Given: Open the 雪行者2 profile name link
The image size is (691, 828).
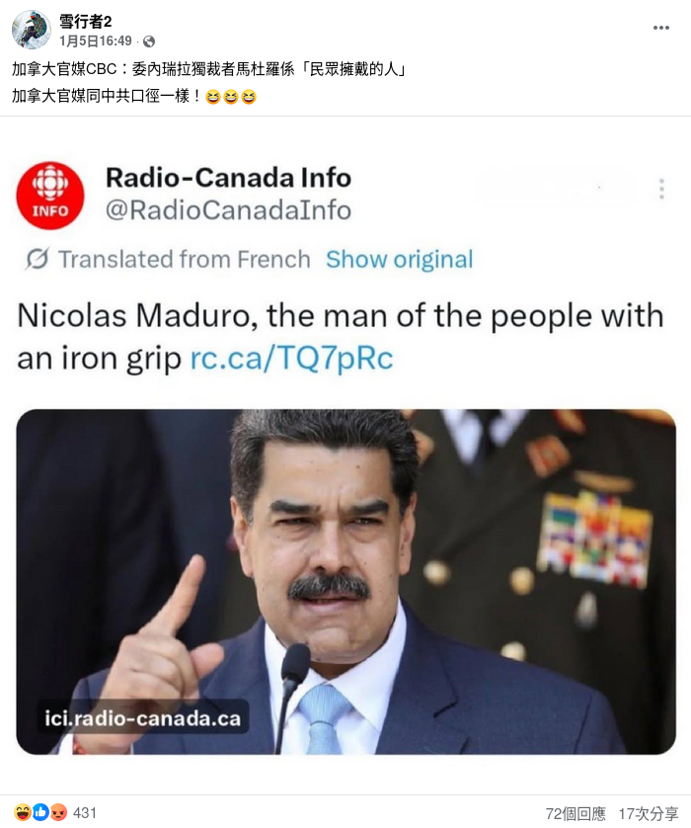Looking at the screenshot, I should tap(86, 22).
